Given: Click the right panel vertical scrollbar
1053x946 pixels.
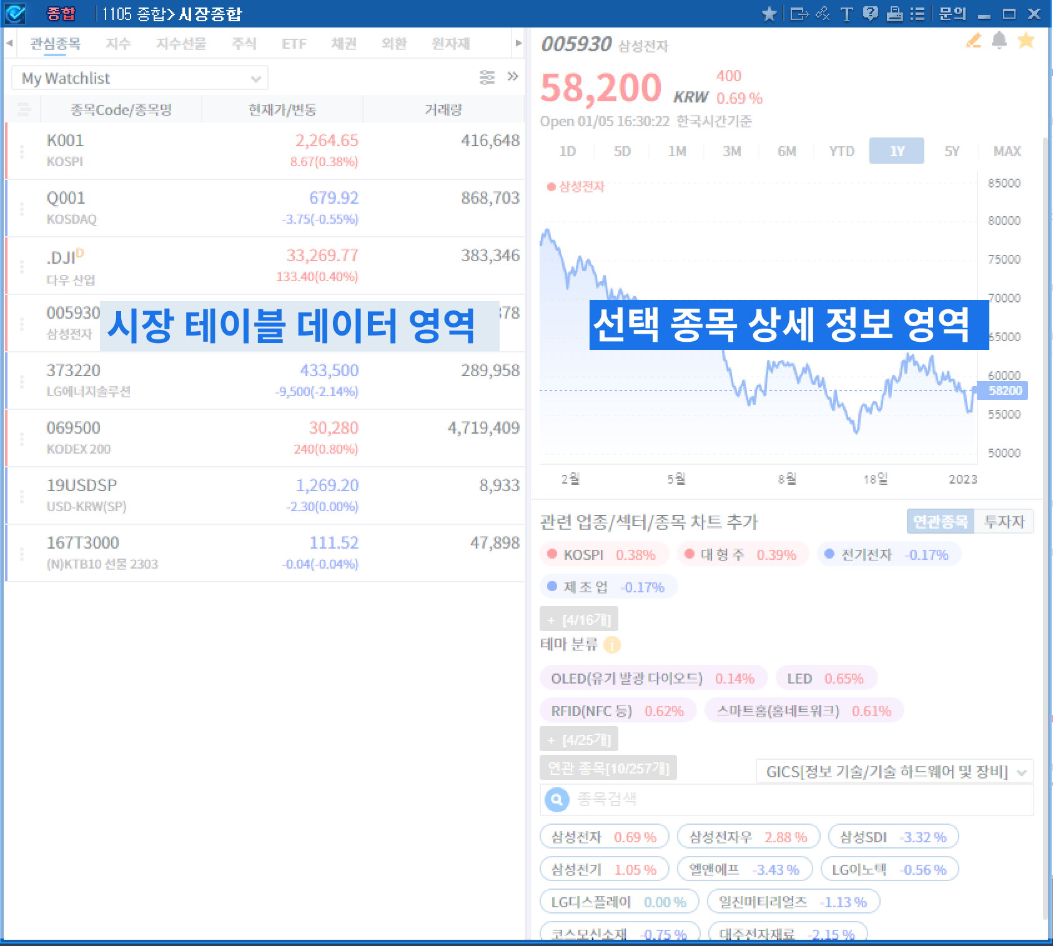Looking at the screenshot, I should point(1046,437).
